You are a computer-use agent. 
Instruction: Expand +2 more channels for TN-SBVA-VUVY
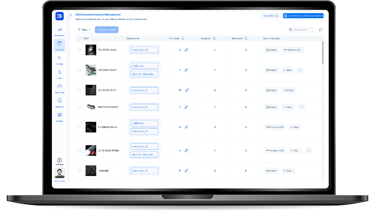[300, 70]
